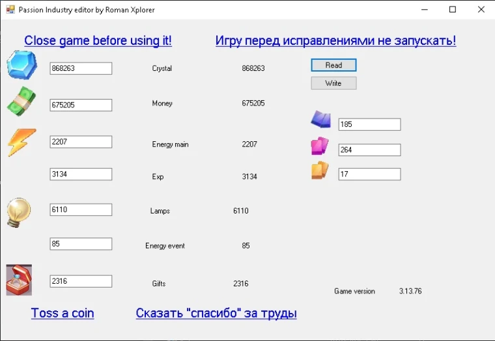Click the light bulb lamps icon

[x=18, y=212]
